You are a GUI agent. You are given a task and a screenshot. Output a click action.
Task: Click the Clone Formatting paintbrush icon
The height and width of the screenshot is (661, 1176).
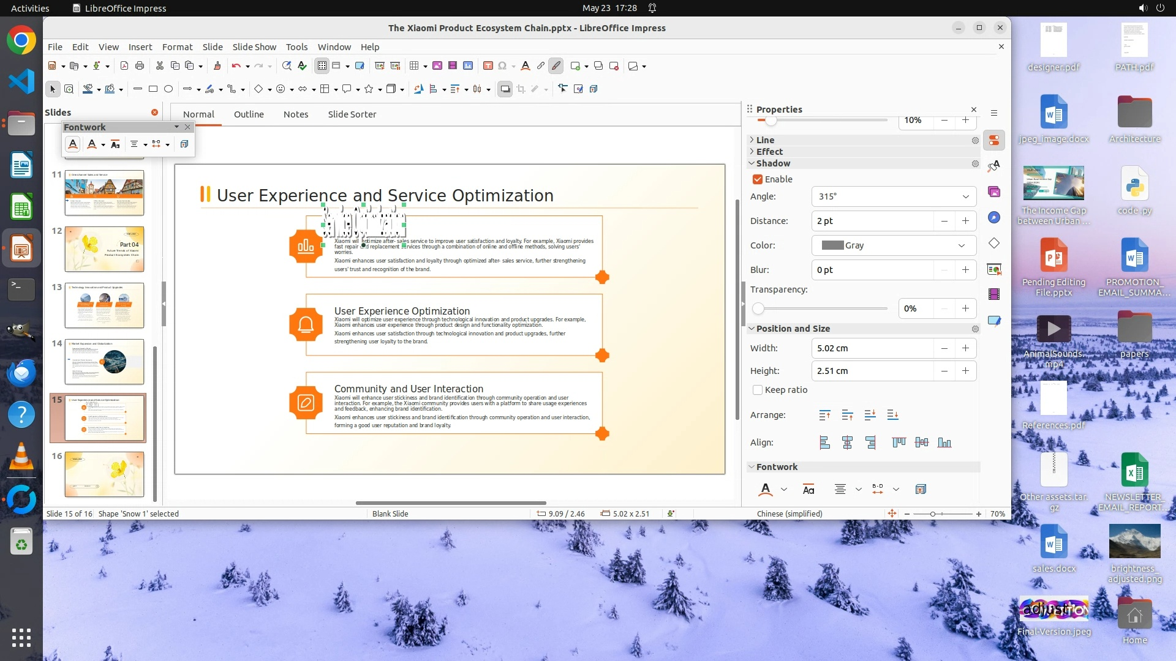[x=217, y=66]
